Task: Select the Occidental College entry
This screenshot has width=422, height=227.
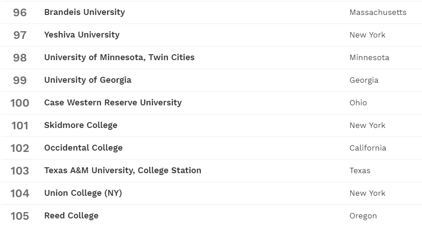Action: [83, 148]
